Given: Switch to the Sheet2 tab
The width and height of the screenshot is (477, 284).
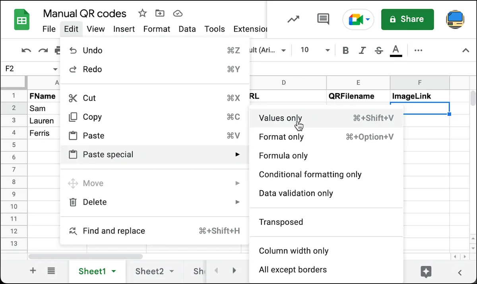Looking at the screenshot, I should pos(149,272).
